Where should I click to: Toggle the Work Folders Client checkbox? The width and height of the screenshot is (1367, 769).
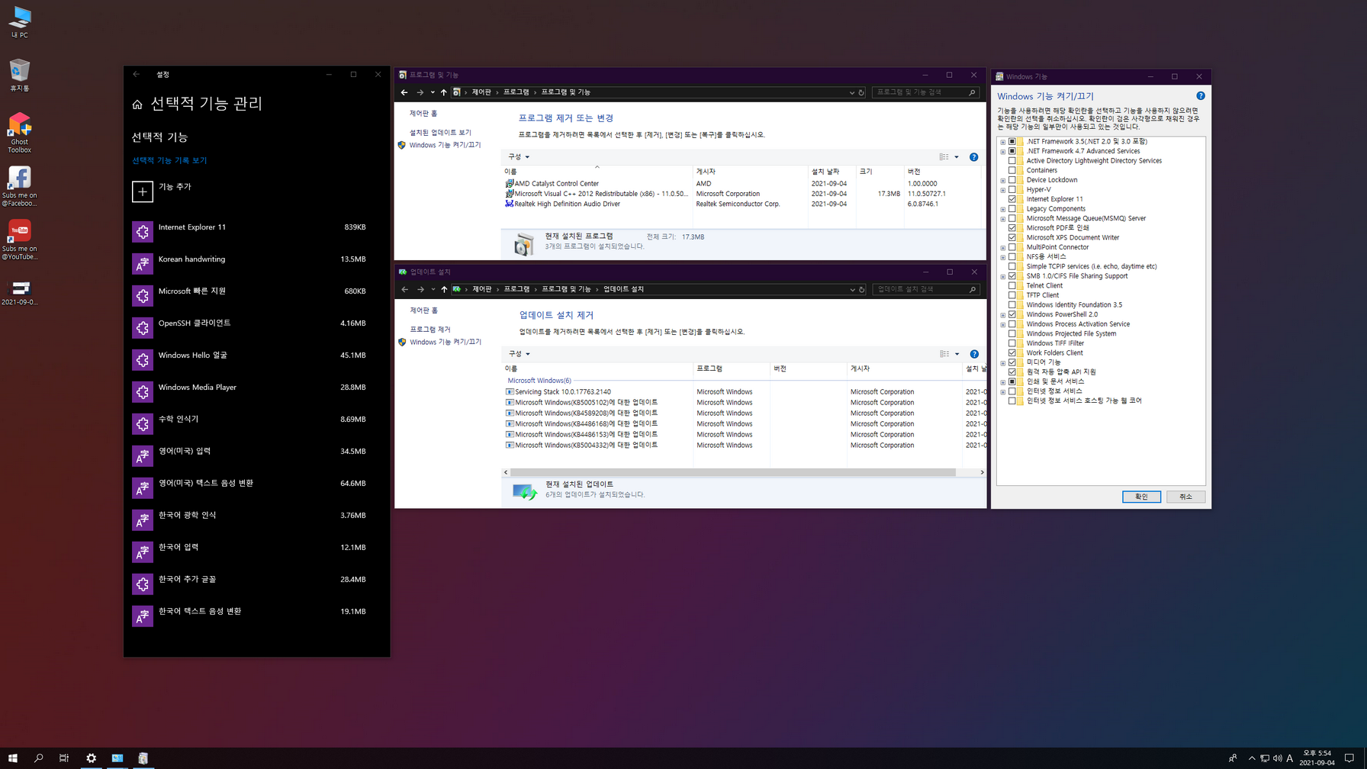1012,352
